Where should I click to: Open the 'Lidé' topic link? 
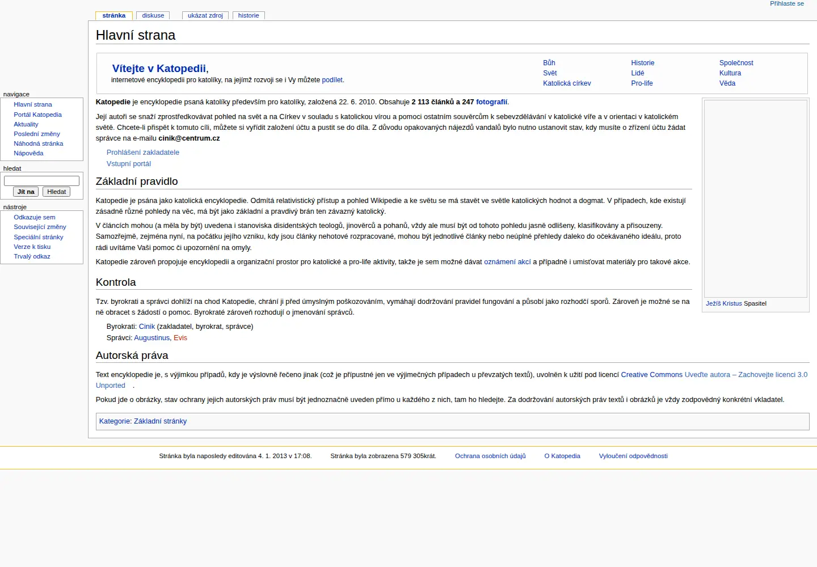tap(638, 73)
